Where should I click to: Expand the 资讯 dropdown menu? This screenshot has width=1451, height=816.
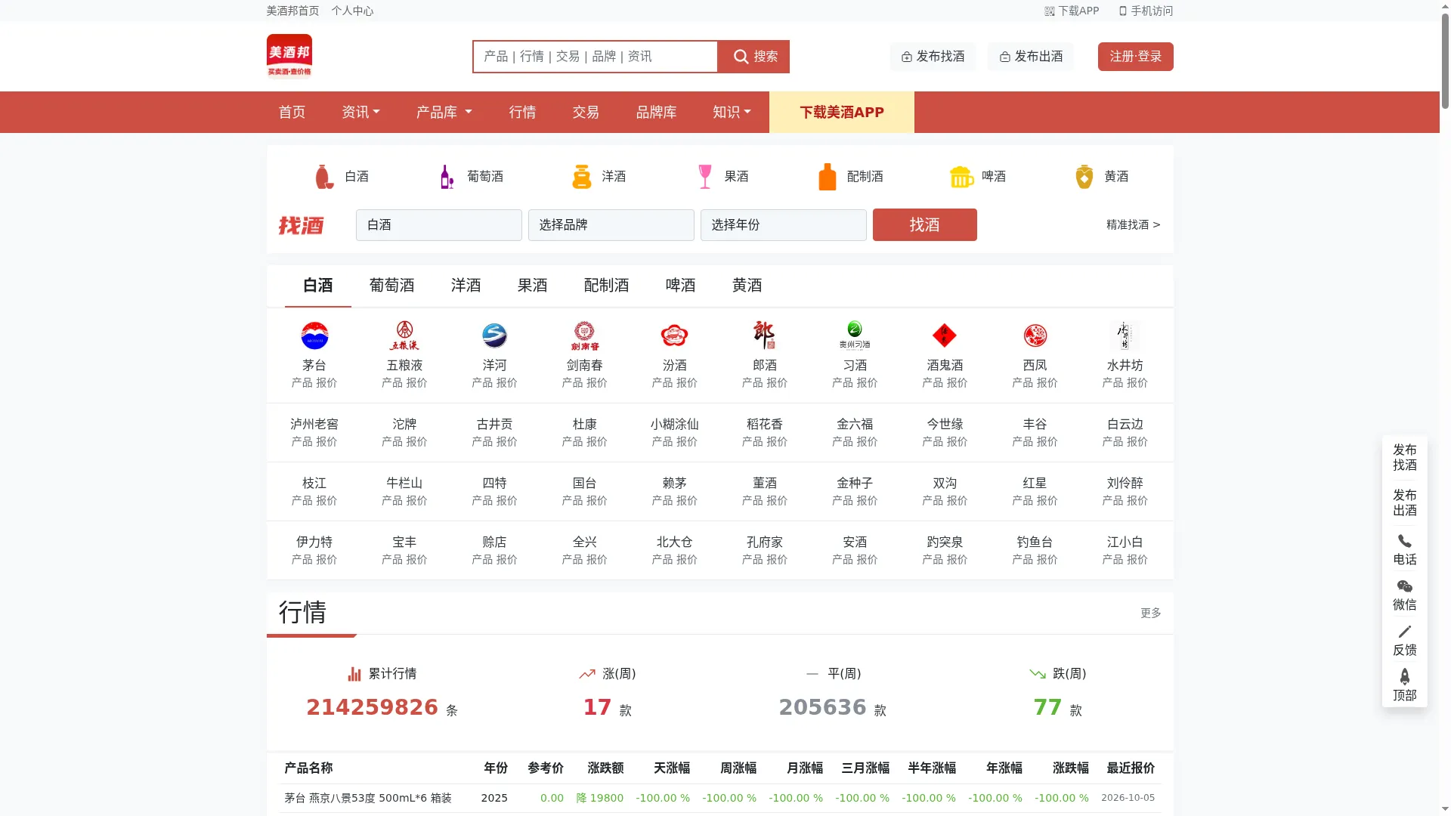click(360, 113)
